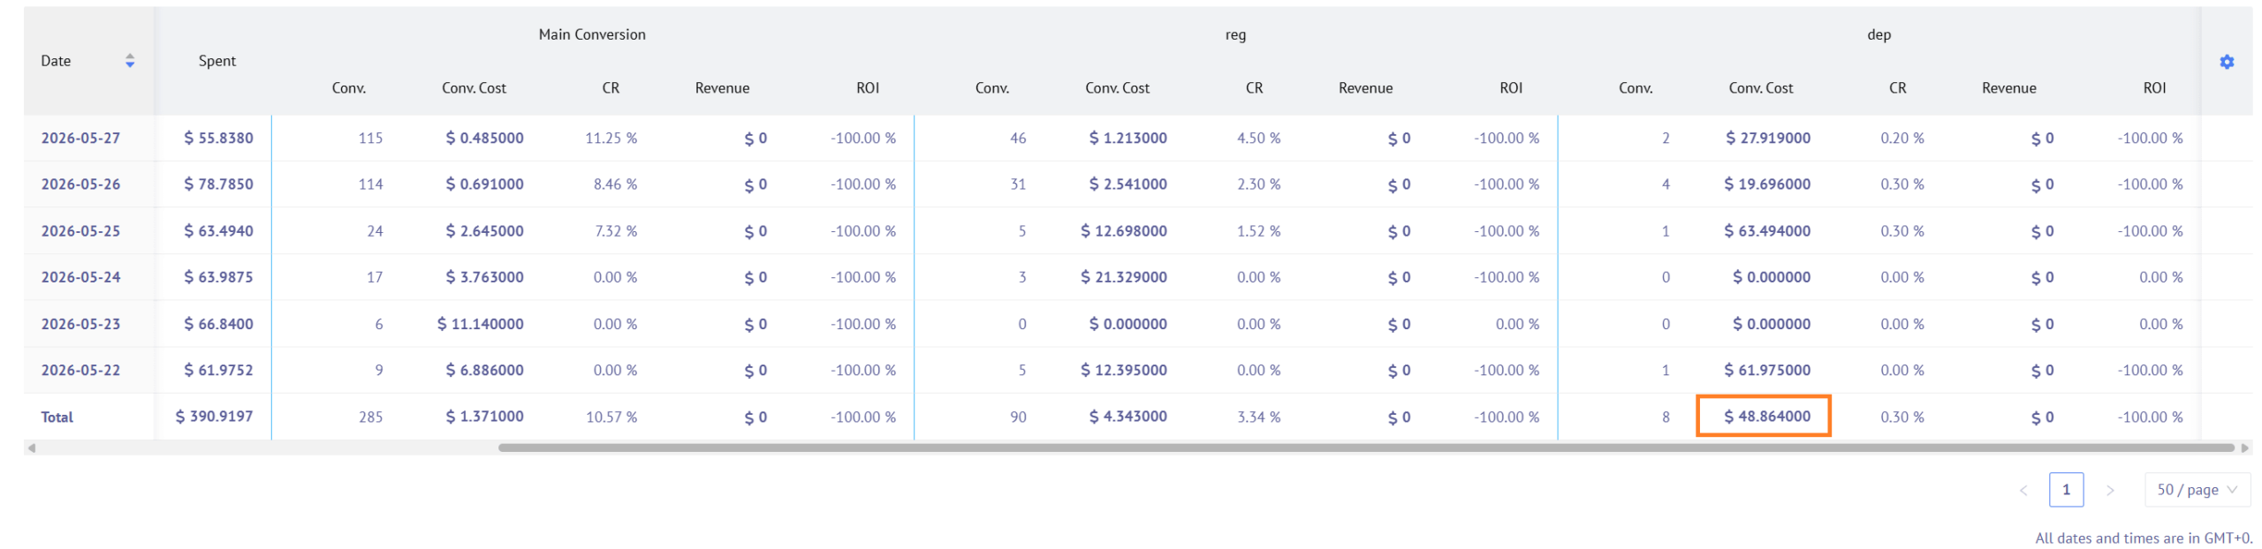The height and width of the screenshot is (549, 2262).
Task: Sort table by Date column arrows
Action: (130, 61)
